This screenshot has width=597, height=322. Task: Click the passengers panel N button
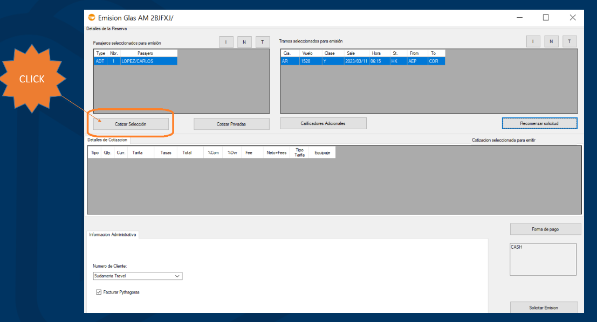click(x=244, y=42)
